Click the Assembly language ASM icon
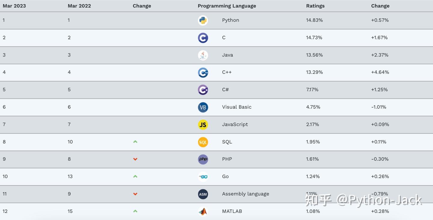 pos(203,194)
